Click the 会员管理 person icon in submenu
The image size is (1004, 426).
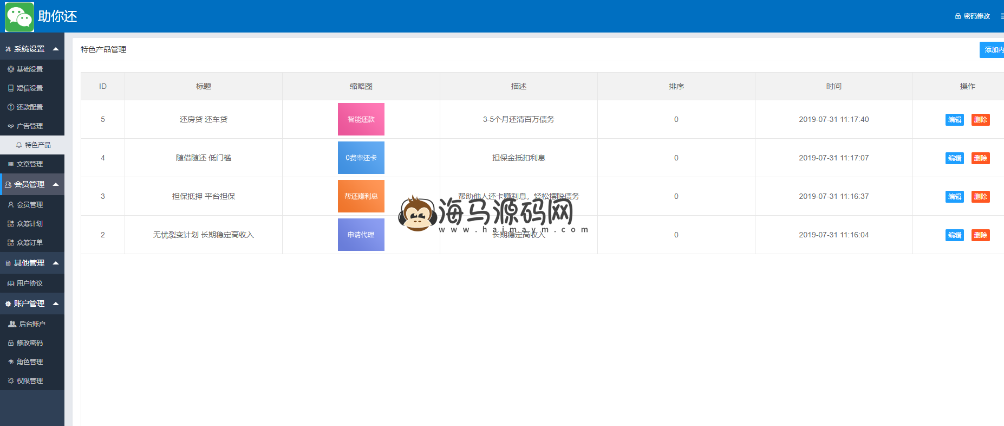(x=11, y=205)
